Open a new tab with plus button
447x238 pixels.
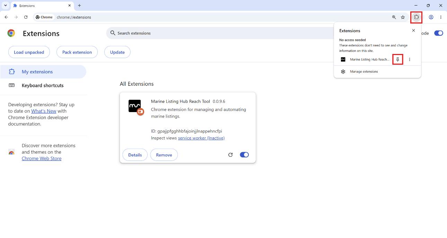(79, 6)
